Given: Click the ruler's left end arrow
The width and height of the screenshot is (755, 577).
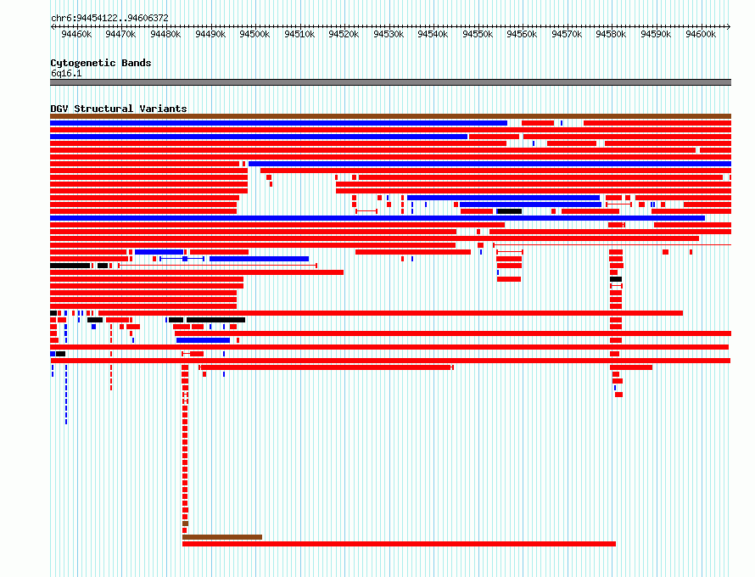Looking at the screenshot, I should [53, 26].
